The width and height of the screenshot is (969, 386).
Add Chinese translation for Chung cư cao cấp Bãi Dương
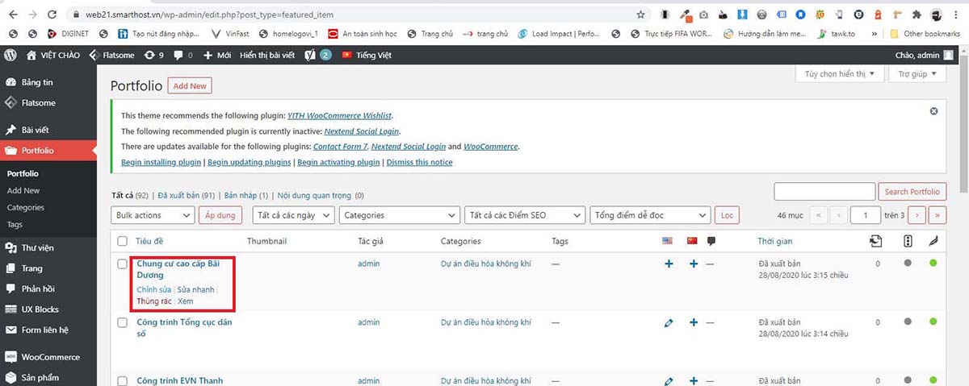click(x=693, y=264)
